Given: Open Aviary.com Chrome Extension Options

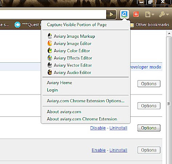Looking at the screenshot, I should (86, 101).
